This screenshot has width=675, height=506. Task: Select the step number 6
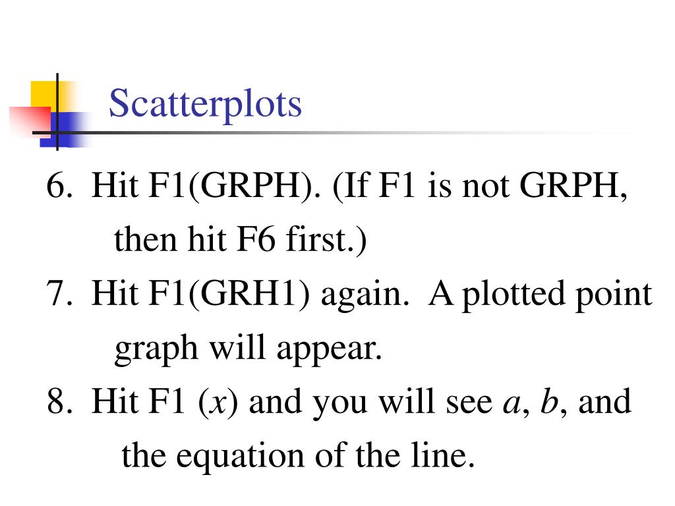pos(59,185)
